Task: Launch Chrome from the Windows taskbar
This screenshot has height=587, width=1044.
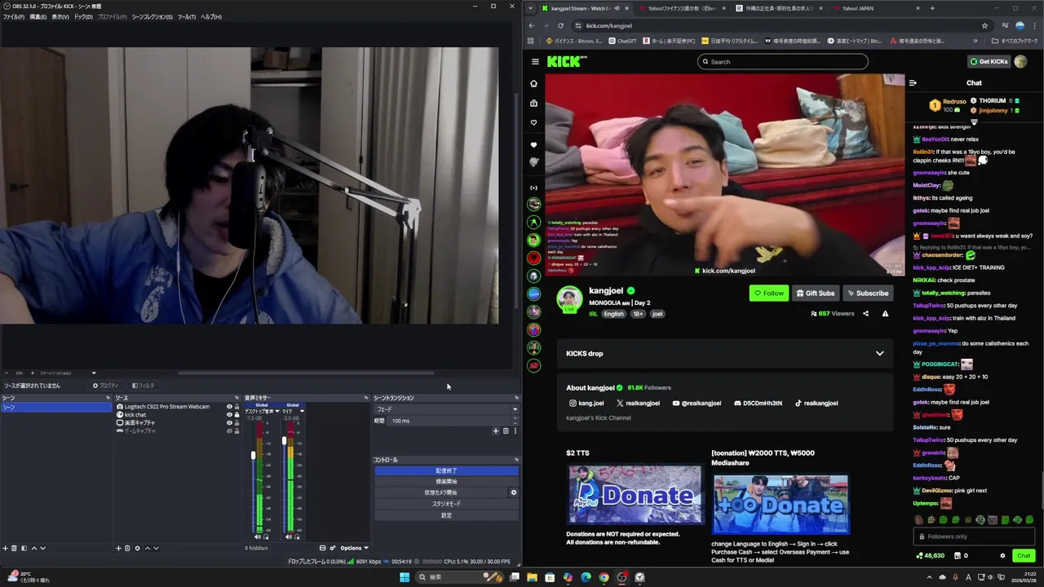Action: coord(604,577)
